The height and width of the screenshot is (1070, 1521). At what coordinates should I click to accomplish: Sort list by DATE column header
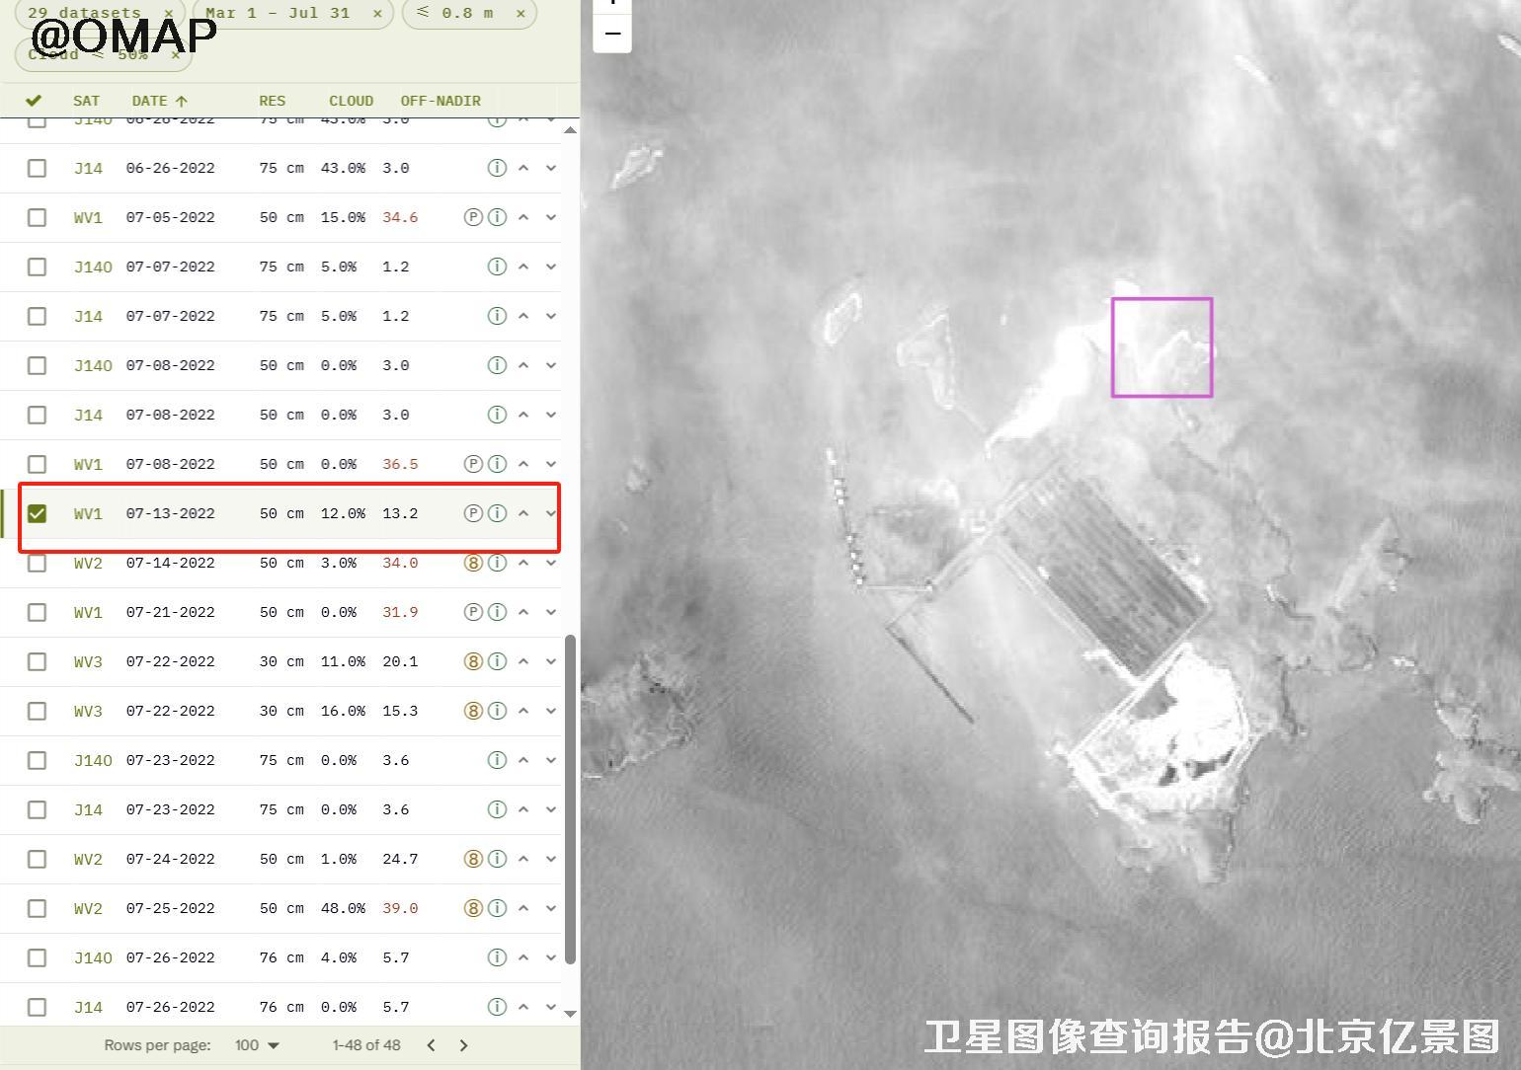tap(159, 101)
